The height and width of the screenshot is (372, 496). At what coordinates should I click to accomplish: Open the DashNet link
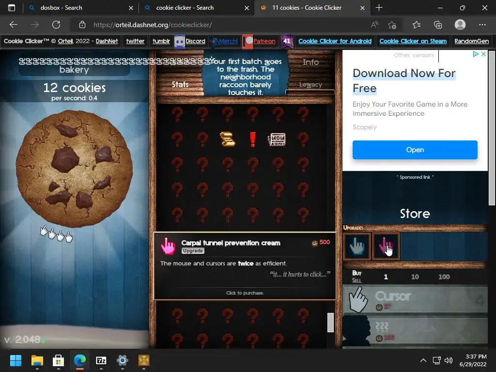point(107,41)
